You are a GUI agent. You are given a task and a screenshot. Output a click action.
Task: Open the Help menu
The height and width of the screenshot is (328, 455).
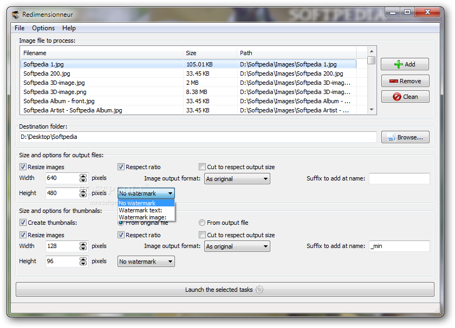(69, 28)
